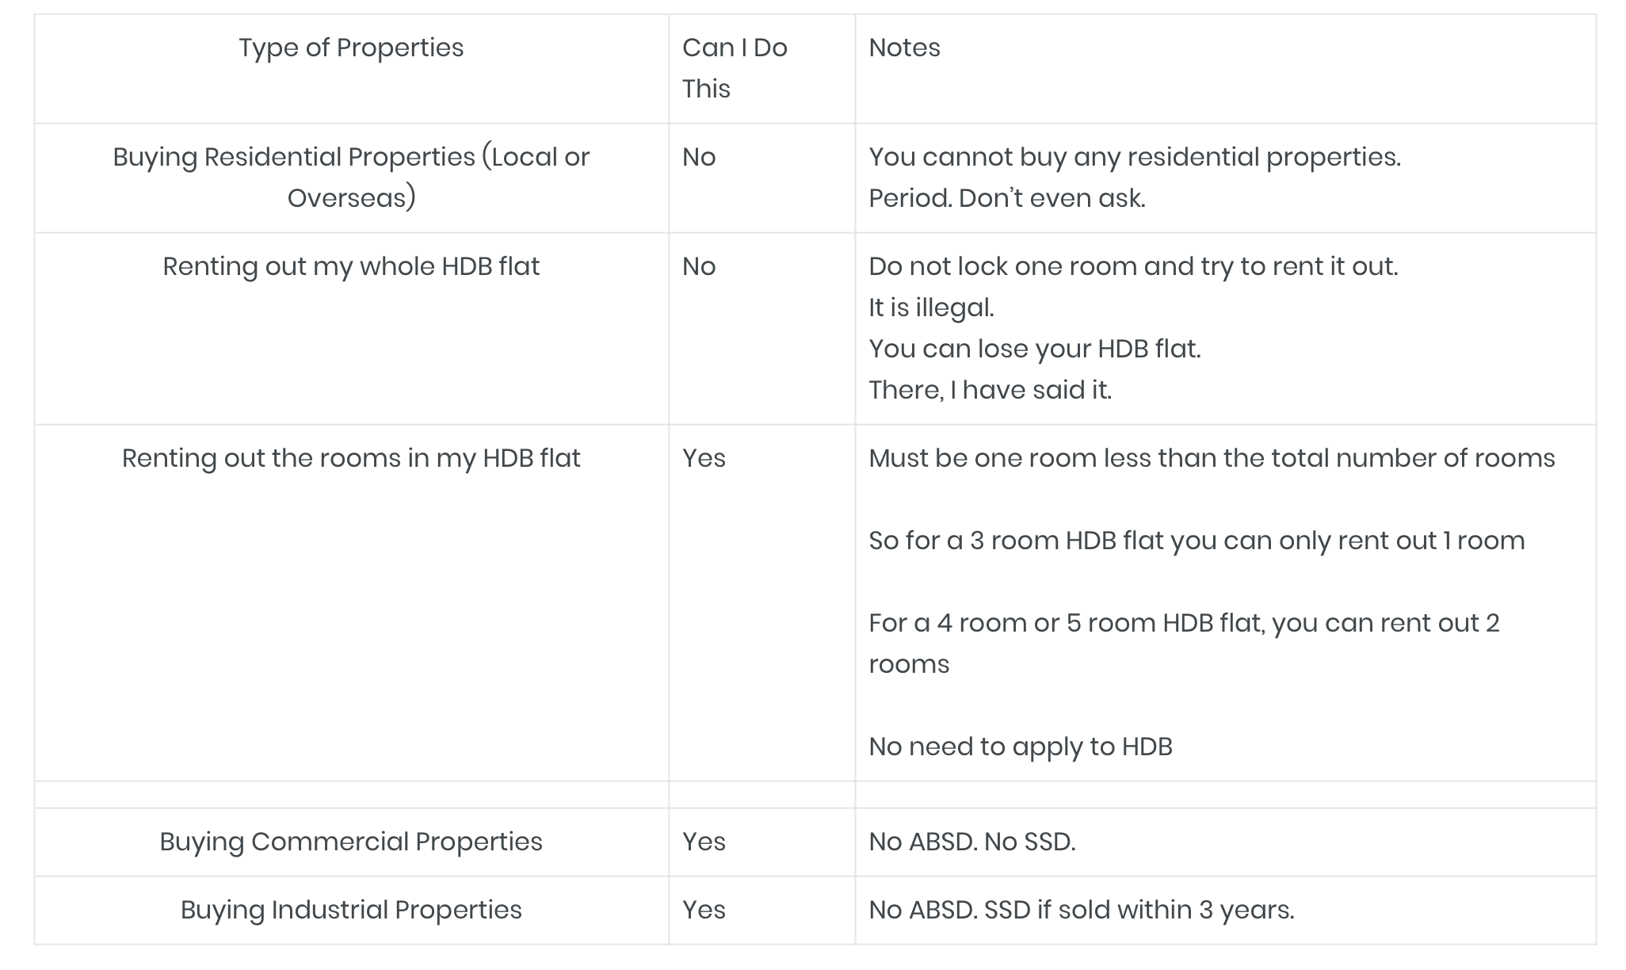Screen dimensions: 1626x970
Task: Select "Renting out the rooms in my HDB flat"
Action: pos(351,459)
